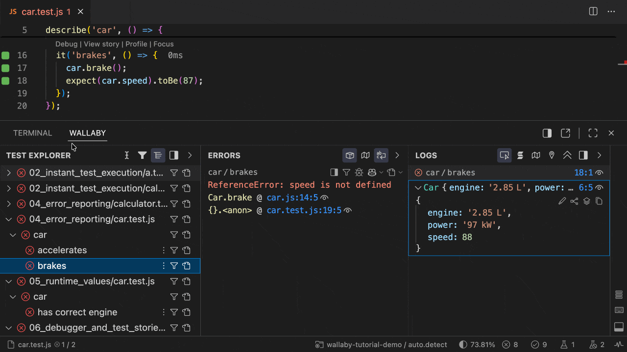Click the open-in-new-window icon in the panel bar

(x=565, y=133)
